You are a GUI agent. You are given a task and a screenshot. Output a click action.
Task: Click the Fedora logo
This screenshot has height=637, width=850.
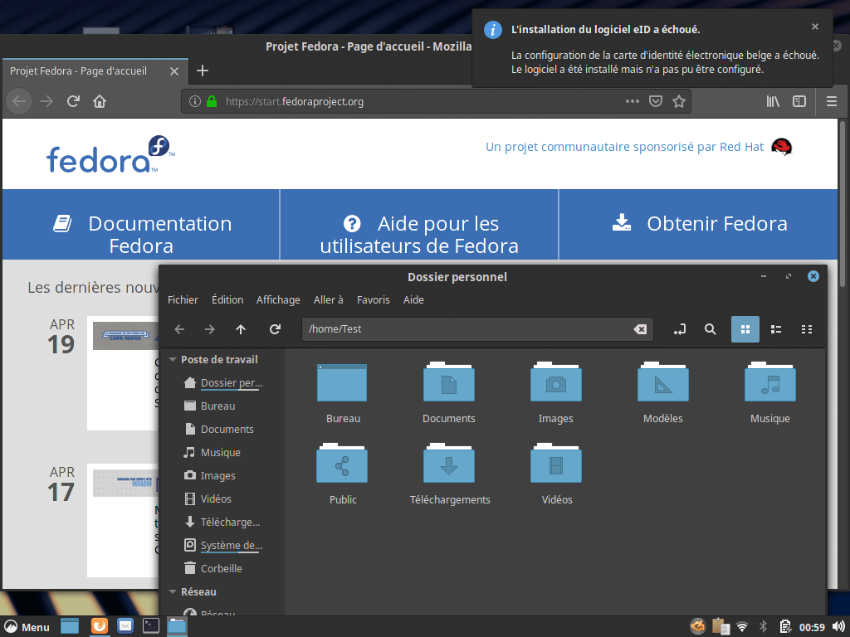pyautogui.click(x=110, y=154)
